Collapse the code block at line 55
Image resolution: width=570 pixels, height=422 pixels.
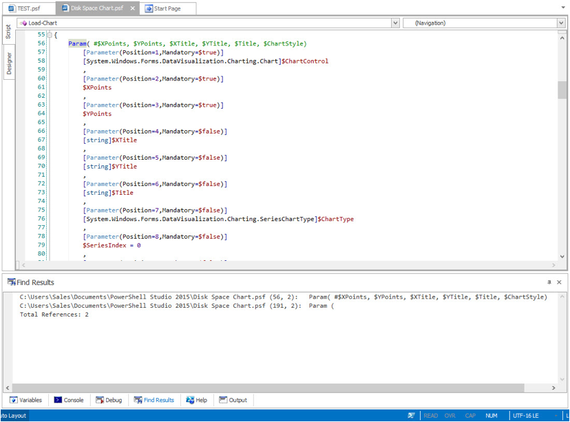click(x=50, y=35)
